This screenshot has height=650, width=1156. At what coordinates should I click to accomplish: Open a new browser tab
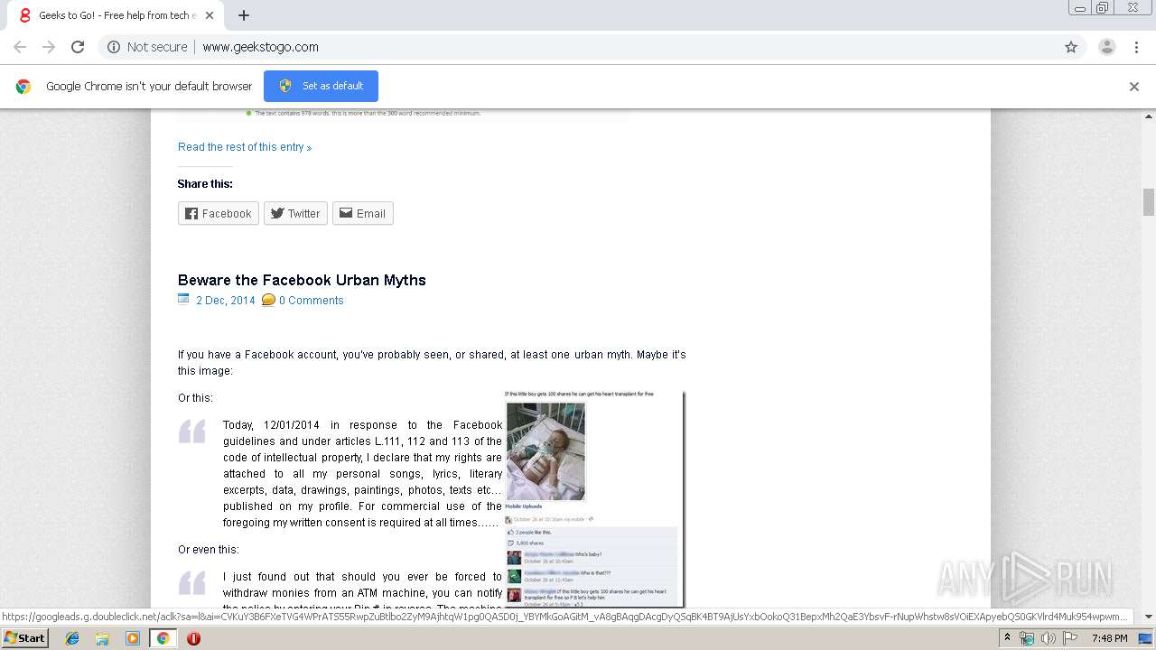coord(243,15)
